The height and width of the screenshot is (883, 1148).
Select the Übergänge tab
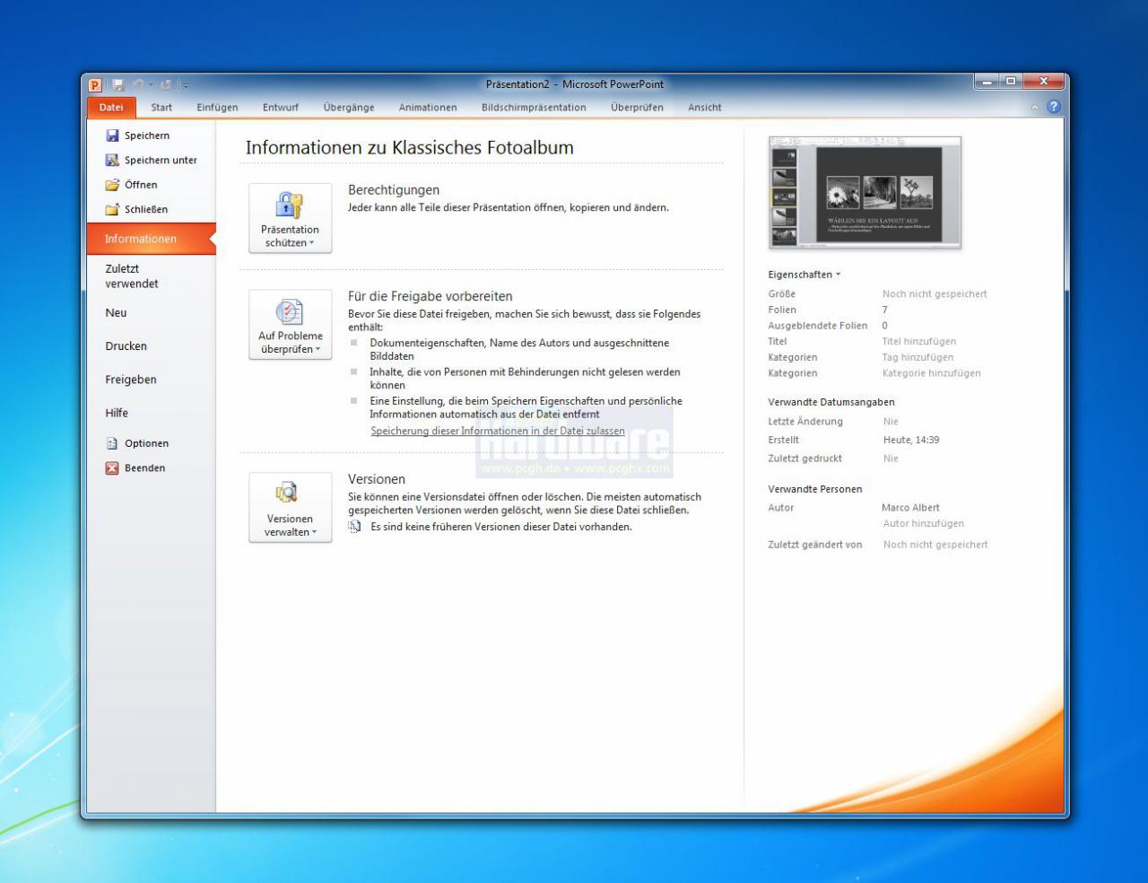click(349, 108)
